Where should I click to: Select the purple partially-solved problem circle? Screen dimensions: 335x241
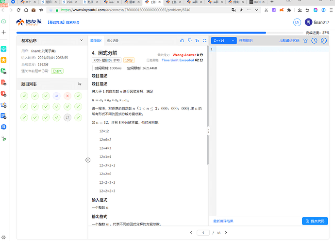(57, 96)
